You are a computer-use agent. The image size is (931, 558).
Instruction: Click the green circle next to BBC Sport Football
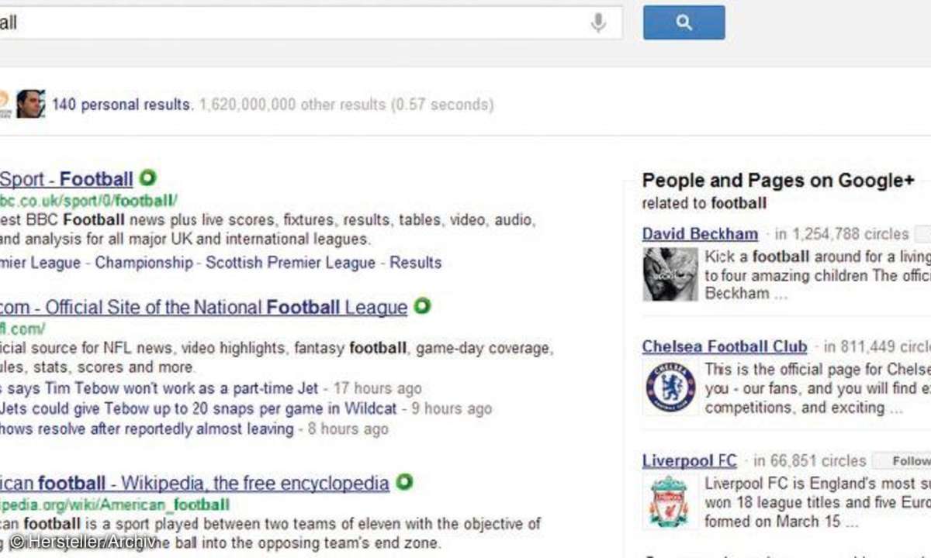147,178
